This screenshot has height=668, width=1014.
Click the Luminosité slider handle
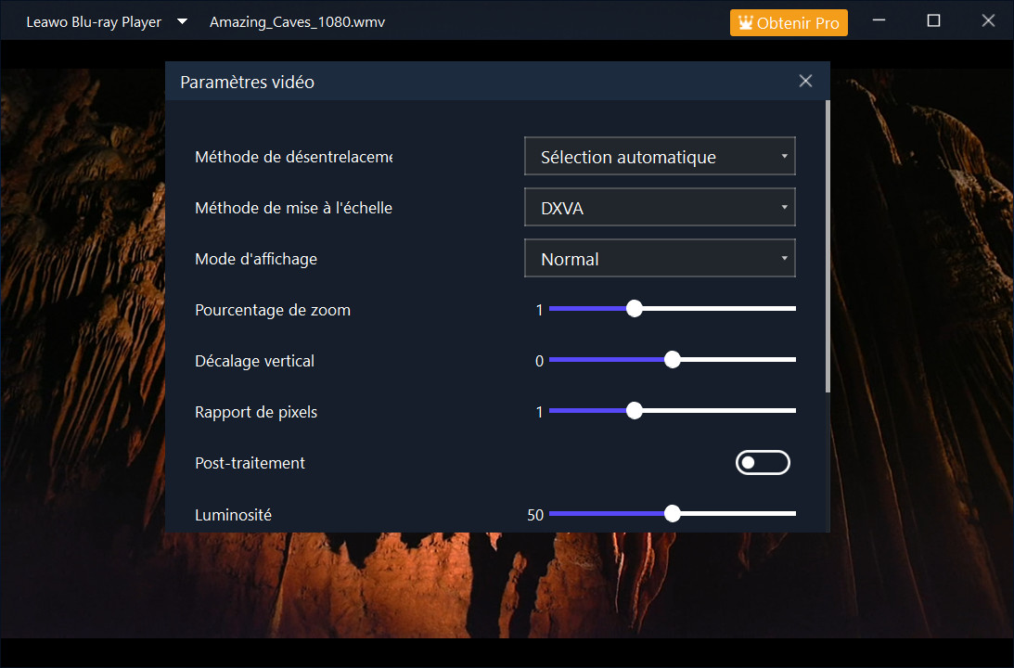click(673, 513)
